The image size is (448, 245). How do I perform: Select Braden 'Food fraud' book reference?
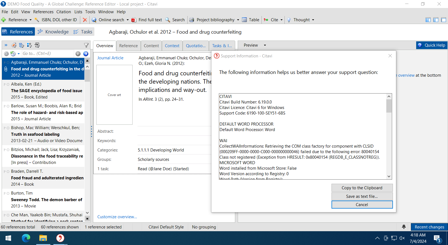coord(43,178)
